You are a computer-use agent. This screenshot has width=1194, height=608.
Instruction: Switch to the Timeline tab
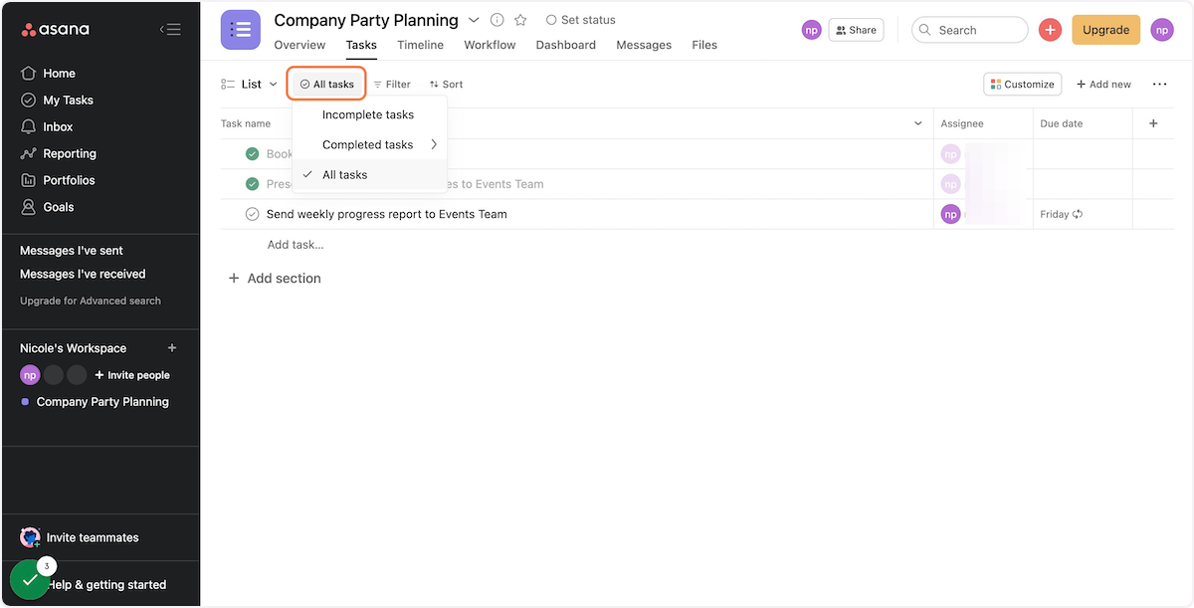(420, 45)
